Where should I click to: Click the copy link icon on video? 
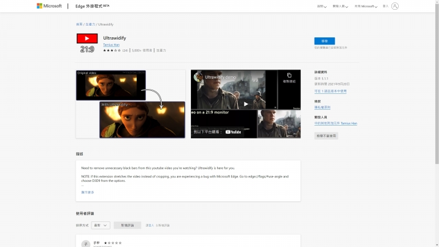pos(289,75)
